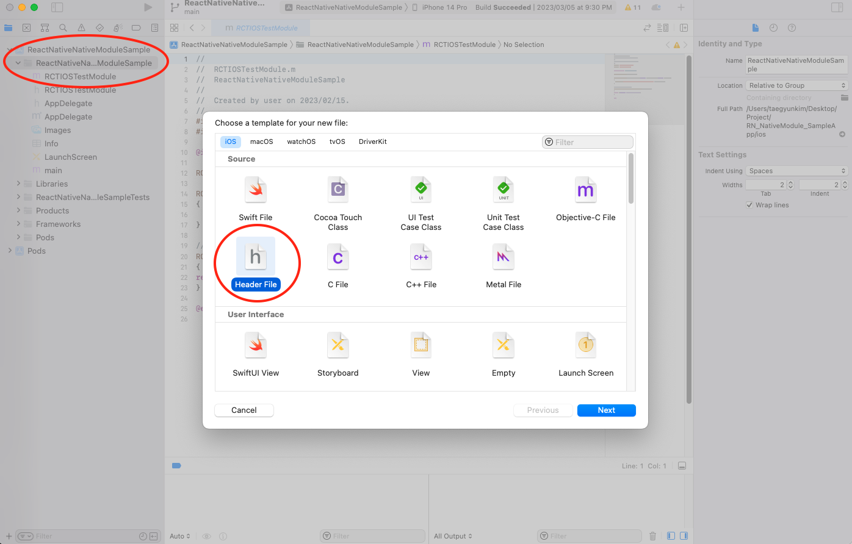Choose the Storyboard template
This screenshot has width=852, height=544.
click(x=338, y=354)
